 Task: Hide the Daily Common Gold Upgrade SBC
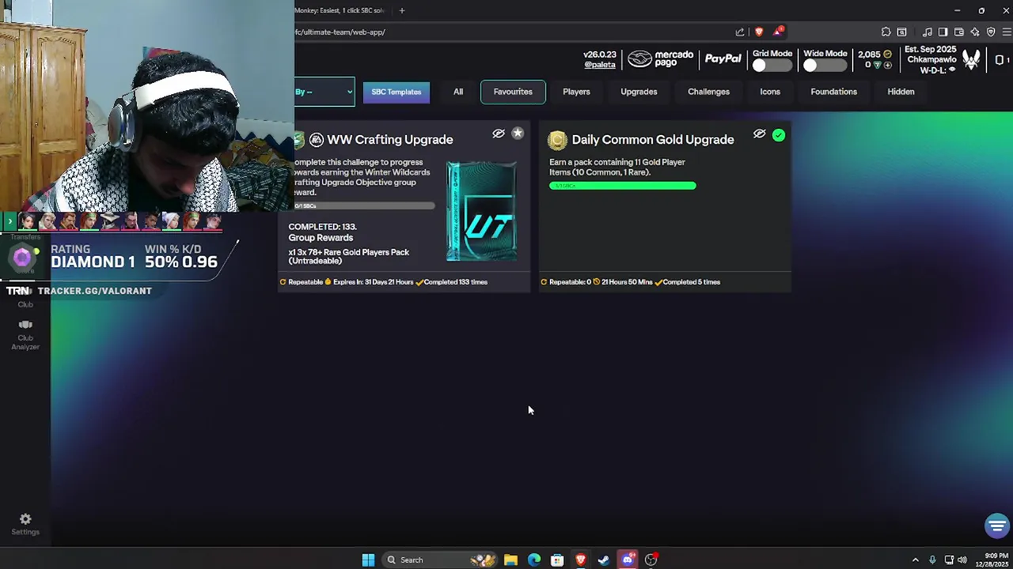(x=759, y=134)
